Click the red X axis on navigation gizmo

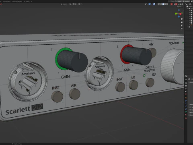180,14
